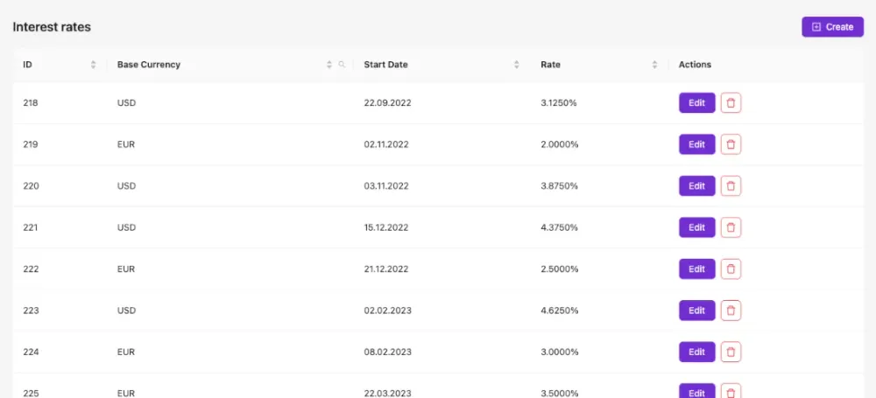Create a new interest rate
This screenshot has width=876, height=398.
point(832,27)
